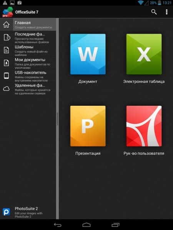173x230 pixels.
Task: Click the home icon beside Главная
Action: 6,25
